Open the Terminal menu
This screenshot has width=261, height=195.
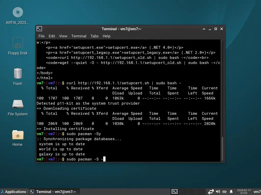click(79, 36)
